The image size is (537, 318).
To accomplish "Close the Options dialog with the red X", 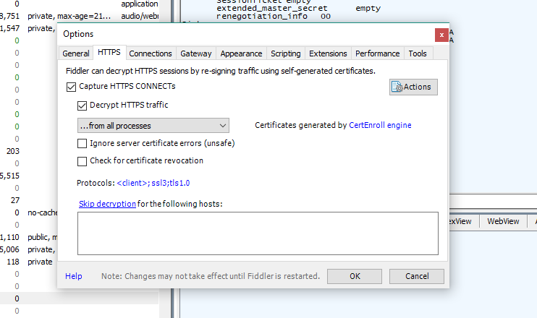I will (441, 35).
